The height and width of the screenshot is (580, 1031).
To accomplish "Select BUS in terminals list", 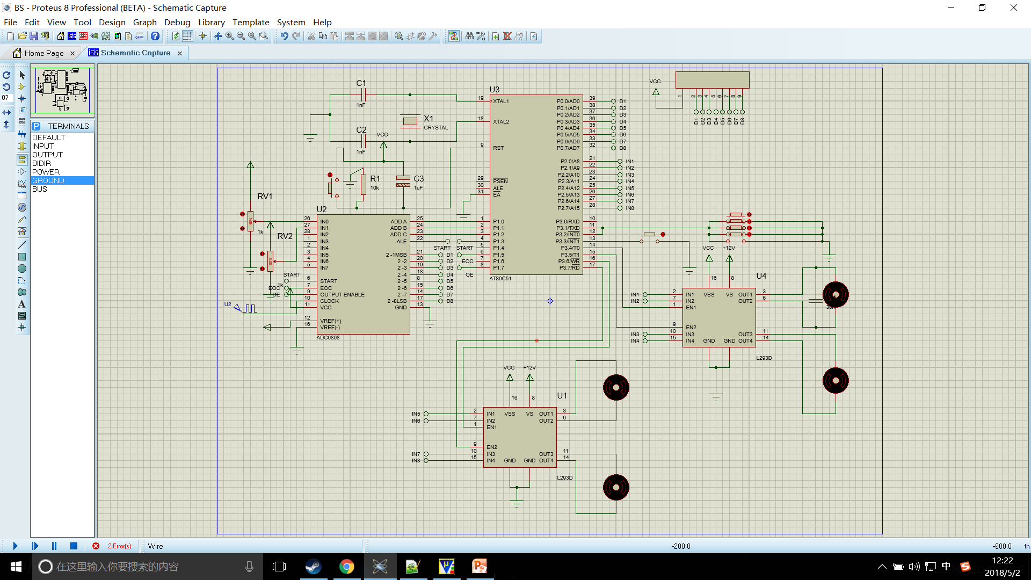I will click(x=62, y=189).
